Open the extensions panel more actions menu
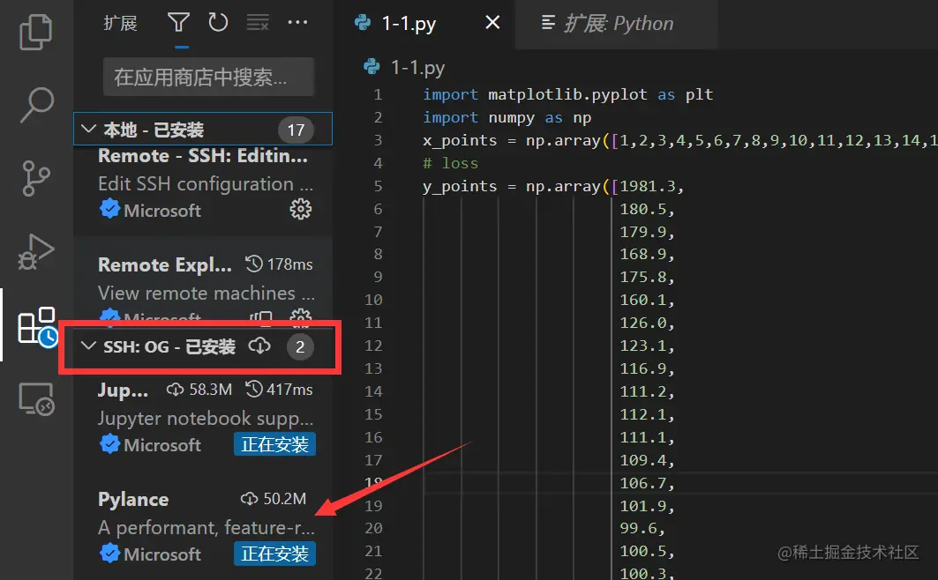 (297, 23)
